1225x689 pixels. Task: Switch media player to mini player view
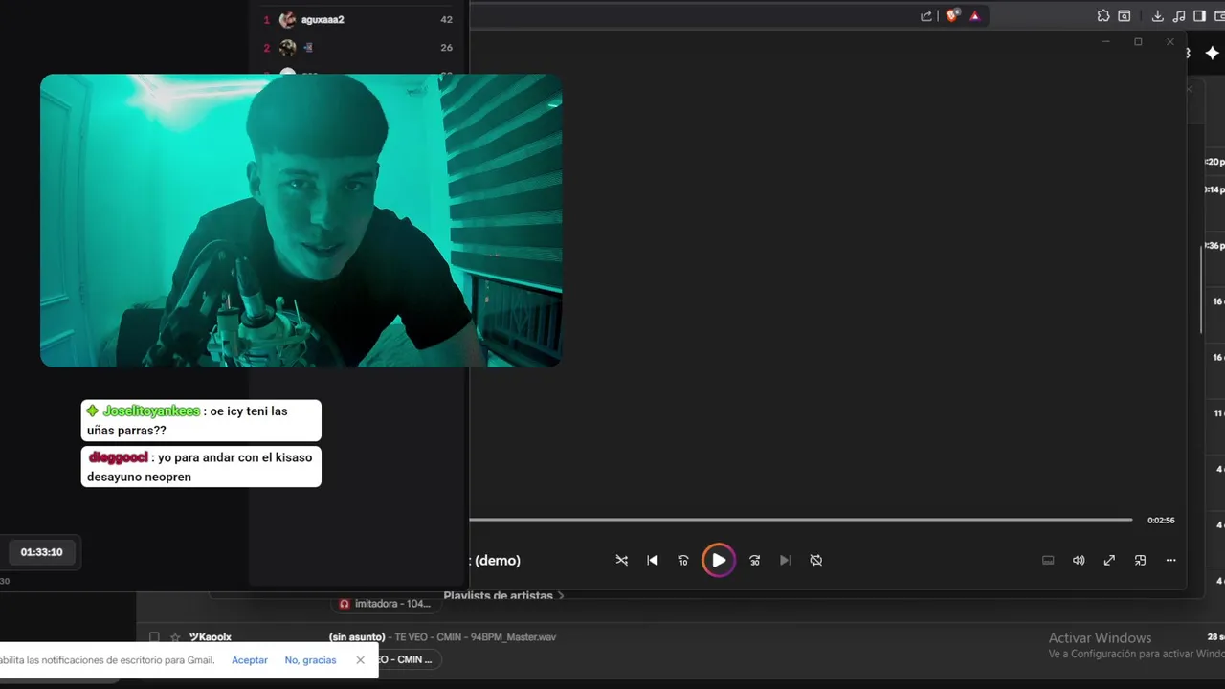(1140, 561)
